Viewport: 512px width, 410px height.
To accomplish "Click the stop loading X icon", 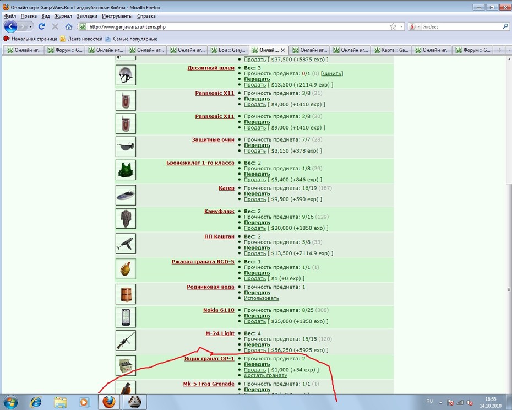I will click(55, 26).
